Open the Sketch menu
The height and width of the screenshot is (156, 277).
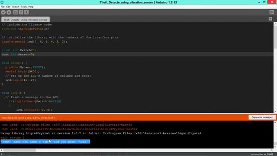[16, 7]
